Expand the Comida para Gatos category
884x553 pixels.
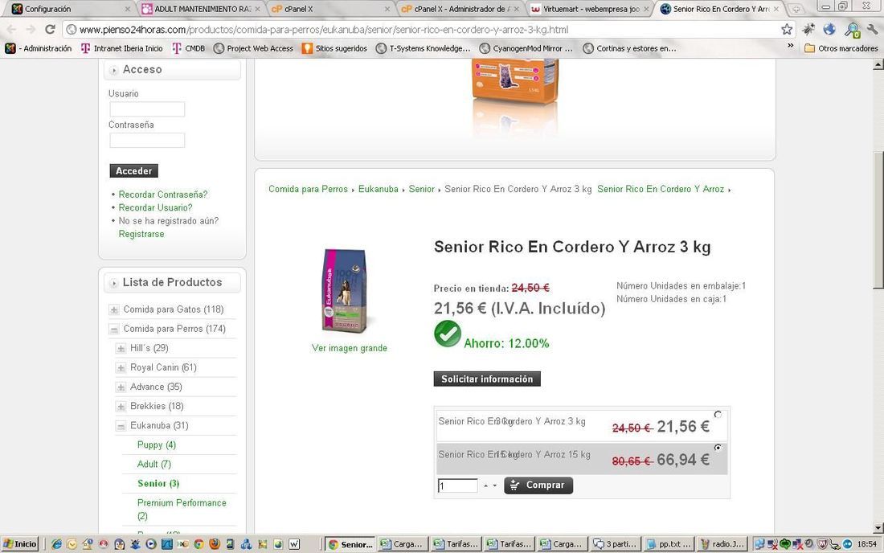[x=114, y=309]
